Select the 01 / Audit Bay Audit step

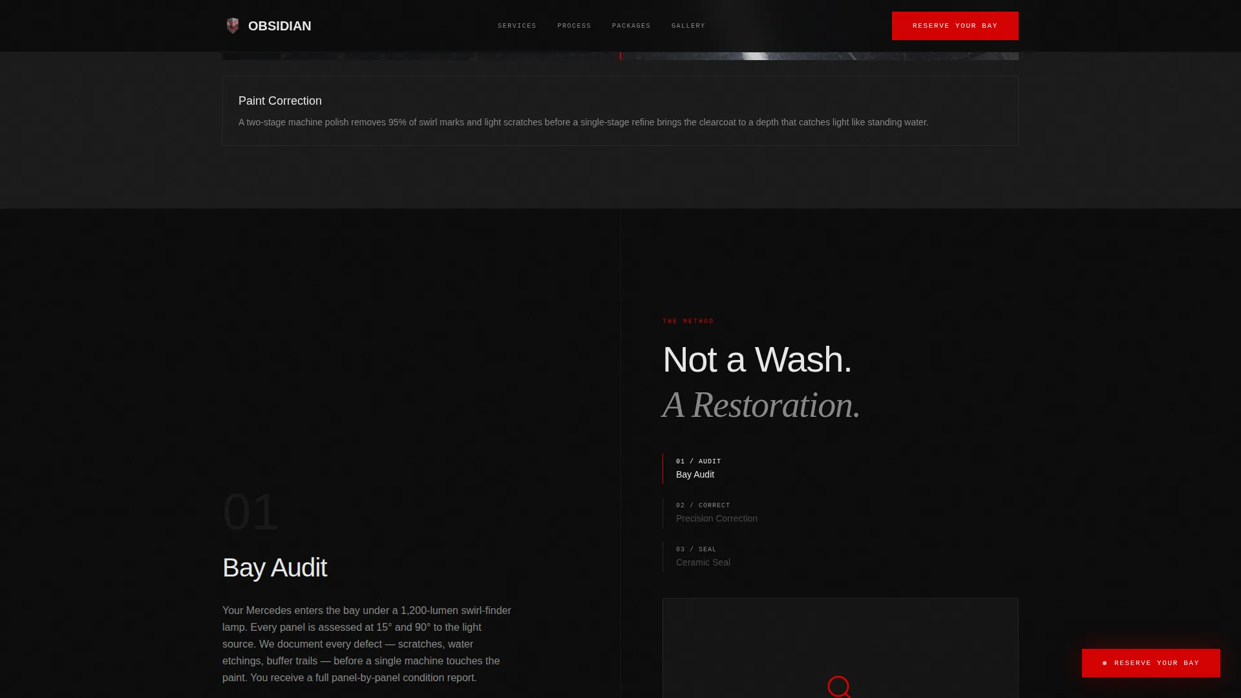pyautogui.click(x=840, y=468)
